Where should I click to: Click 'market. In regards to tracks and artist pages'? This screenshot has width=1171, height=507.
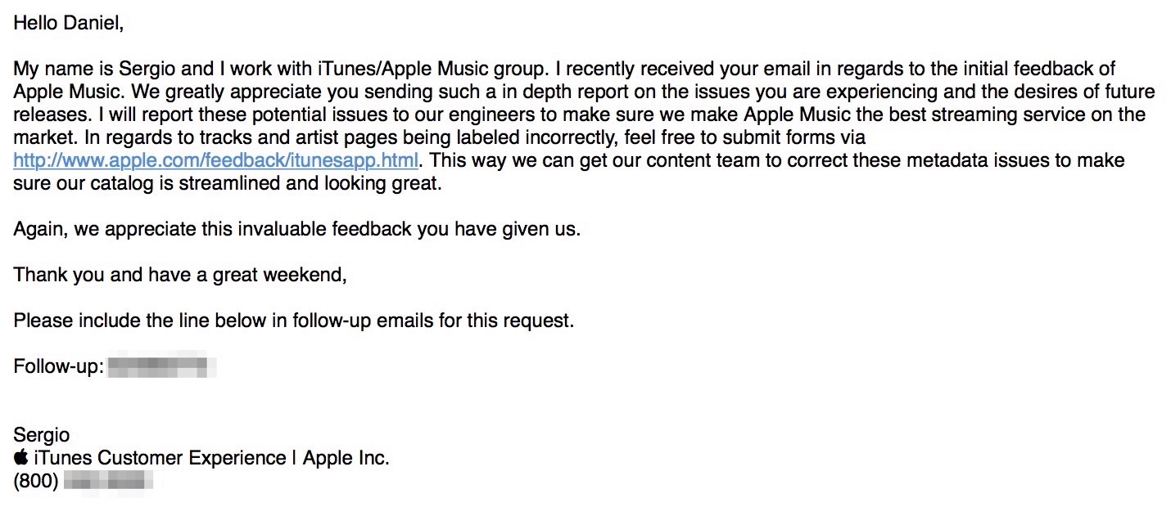pos(188,137)
